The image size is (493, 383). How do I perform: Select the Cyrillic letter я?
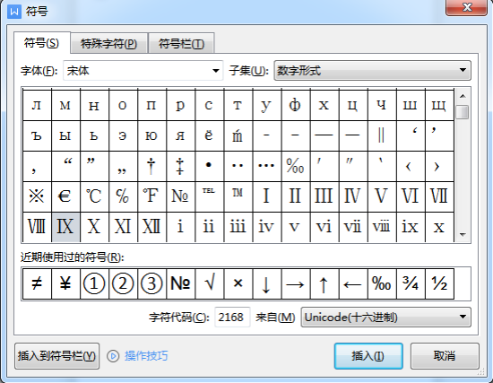[180, 135]
